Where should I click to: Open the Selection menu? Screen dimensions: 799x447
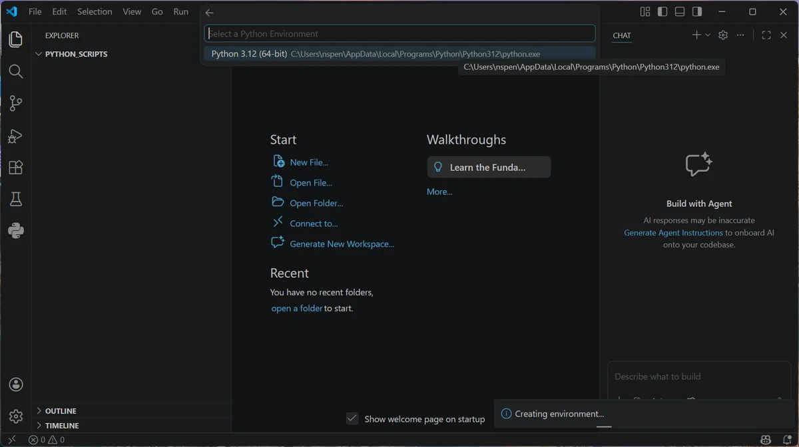(95, 12)
